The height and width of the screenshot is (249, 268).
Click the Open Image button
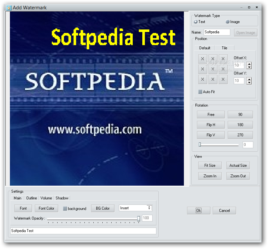246,33
